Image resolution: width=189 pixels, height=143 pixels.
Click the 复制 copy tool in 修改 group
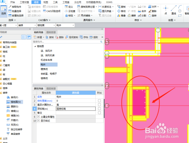(x=121, y=7)
